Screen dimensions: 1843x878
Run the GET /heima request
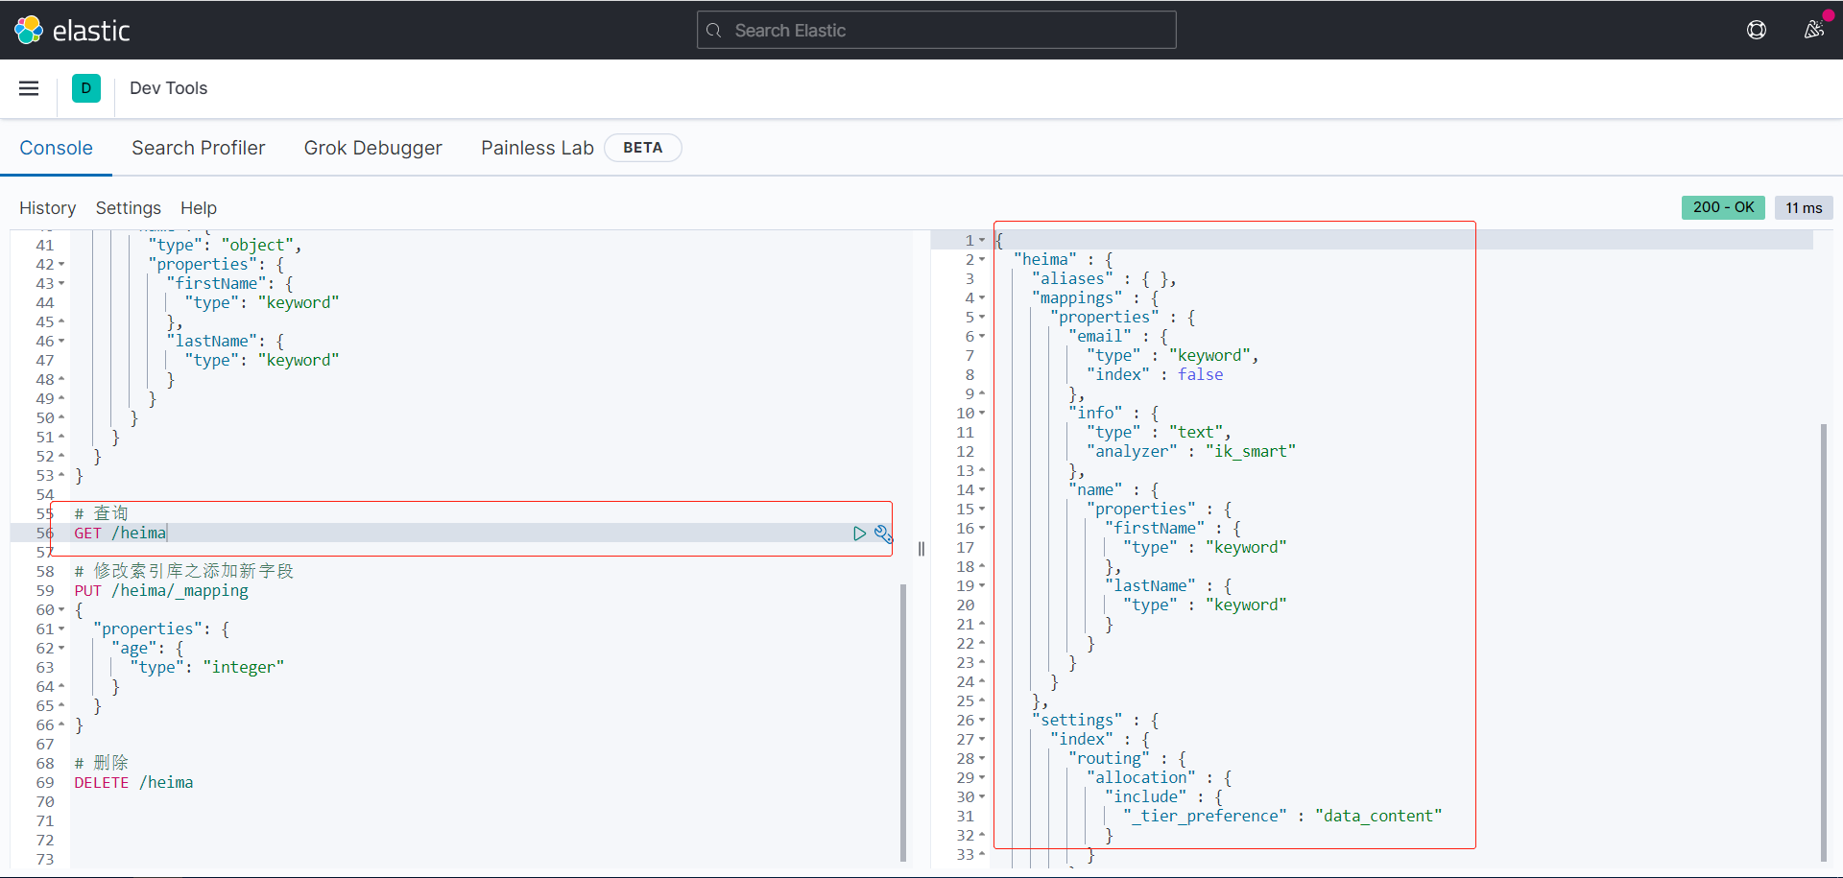pyautogui.click(x=859, y=534)
